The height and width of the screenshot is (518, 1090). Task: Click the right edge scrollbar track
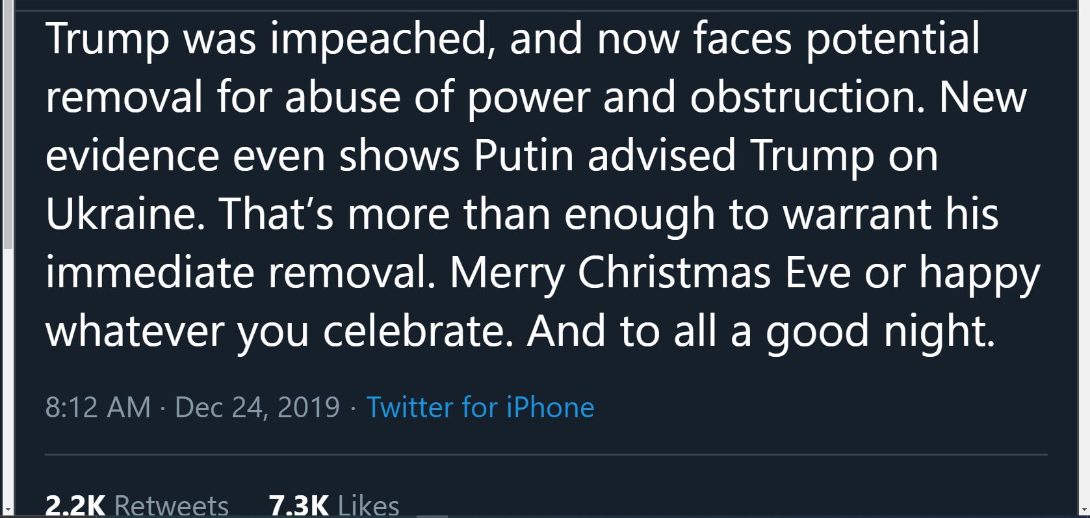pyautogui.click(x=1084, y=253)
